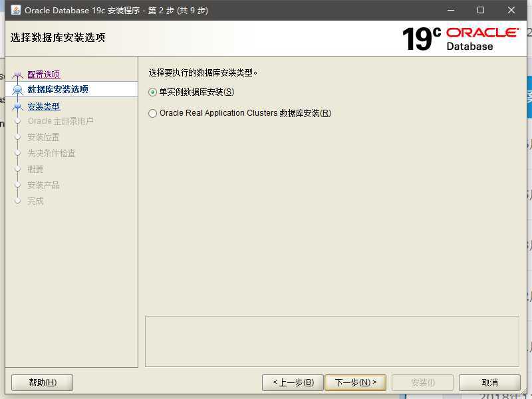Proceed with 下一步(N) button
Screen dimensions: 532x399
pyautogui.click(x=356, y=383)
